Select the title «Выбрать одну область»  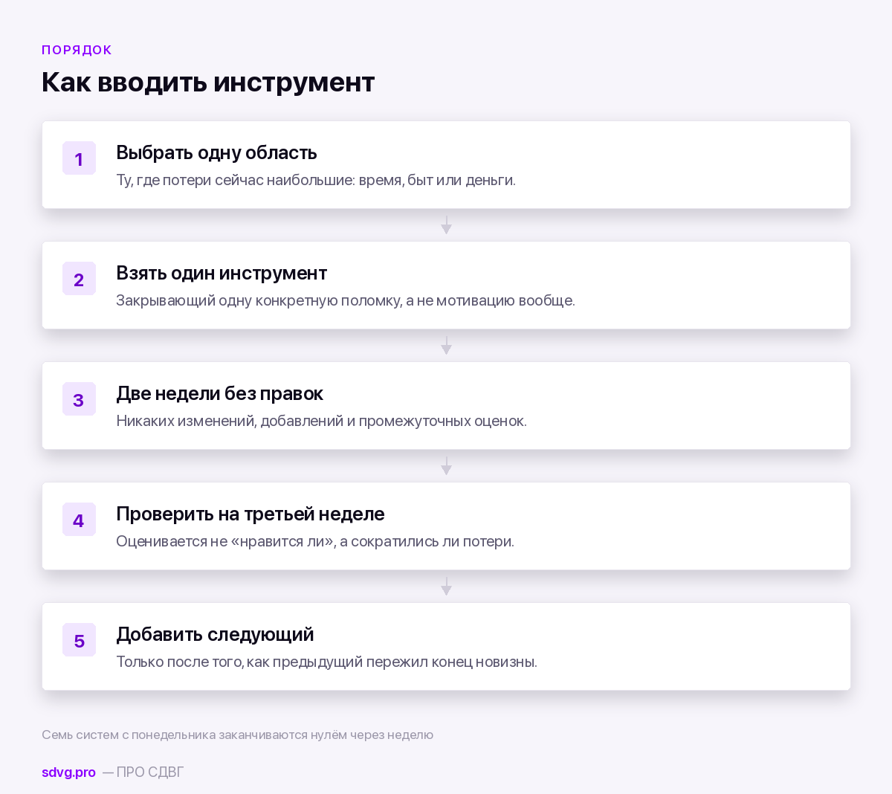pos(216,152)
